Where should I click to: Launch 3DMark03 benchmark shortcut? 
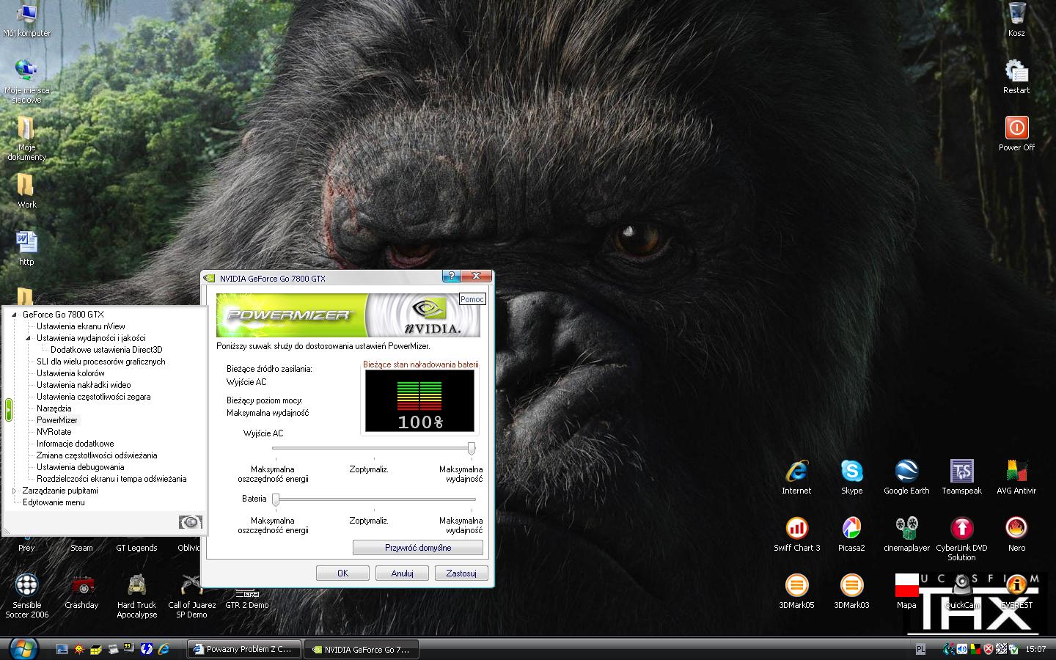tap(851, 591)
